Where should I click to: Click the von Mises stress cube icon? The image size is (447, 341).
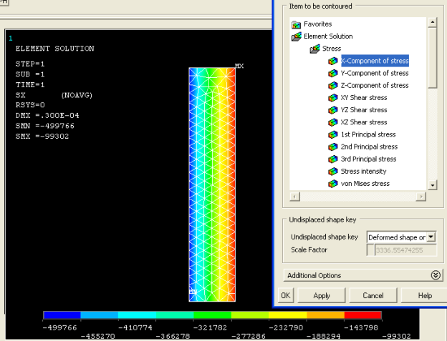point(332,184)
